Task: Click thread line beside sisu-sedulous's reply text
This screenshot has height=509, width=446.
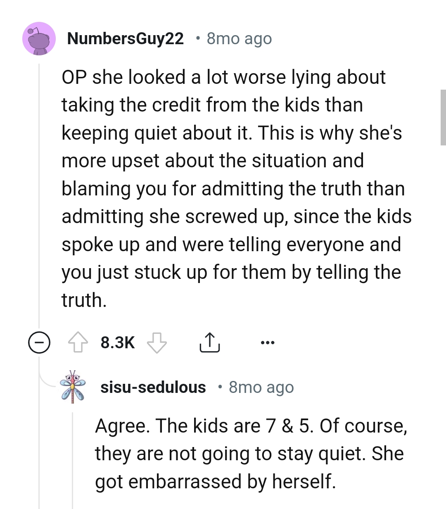Action: pyautogui.click(x=73, y=454)
